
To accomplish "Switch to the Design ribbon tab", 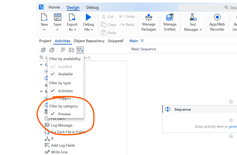I will 73,7.
